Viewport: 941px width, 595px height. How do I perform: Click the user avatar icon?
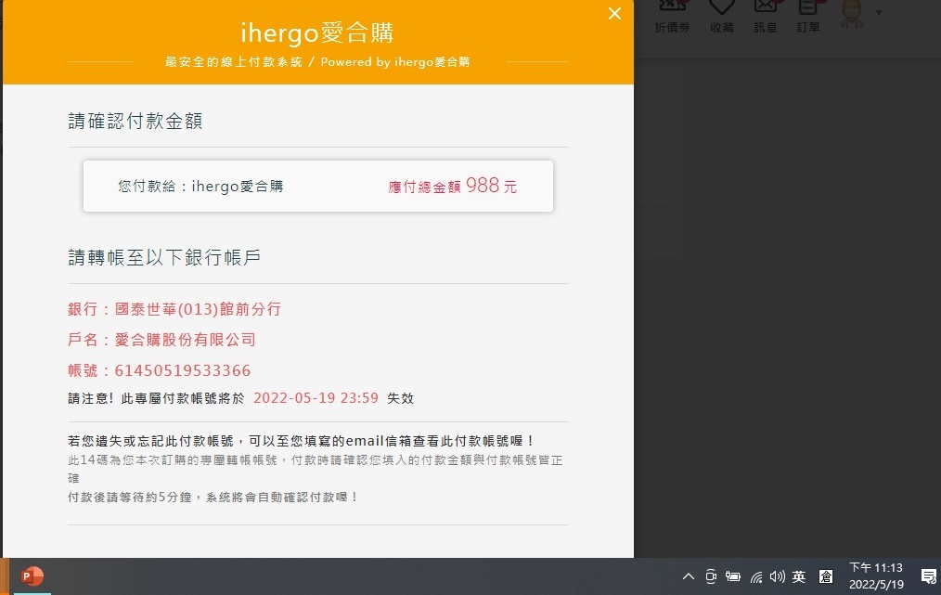(852, 13)
